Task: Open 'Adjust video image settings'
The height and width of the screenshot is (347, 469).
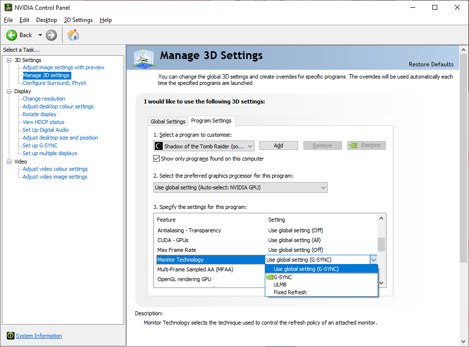Action: pos(55,177)
